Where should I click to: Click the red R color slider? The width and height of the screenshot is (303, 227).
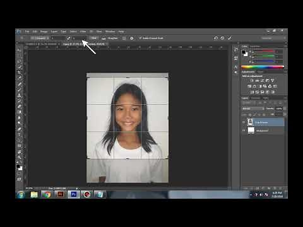click(x=263, y=51)
